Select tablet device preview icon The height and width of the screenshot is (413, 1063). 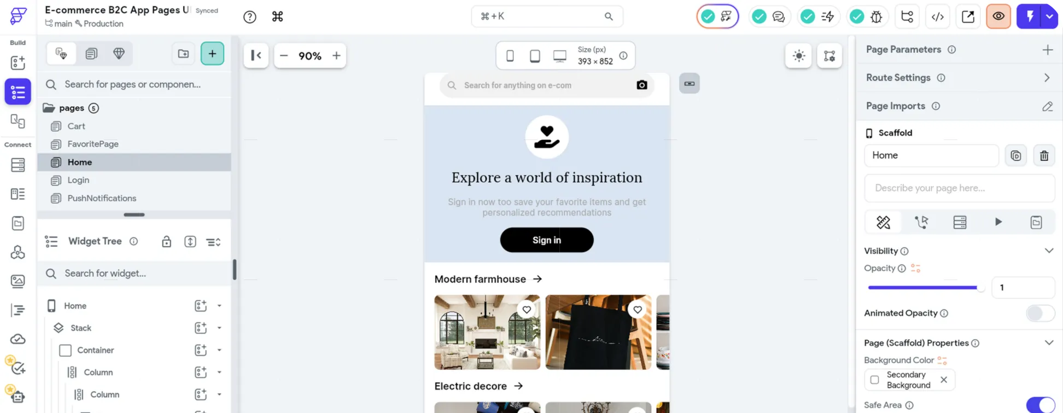point(535,56)
